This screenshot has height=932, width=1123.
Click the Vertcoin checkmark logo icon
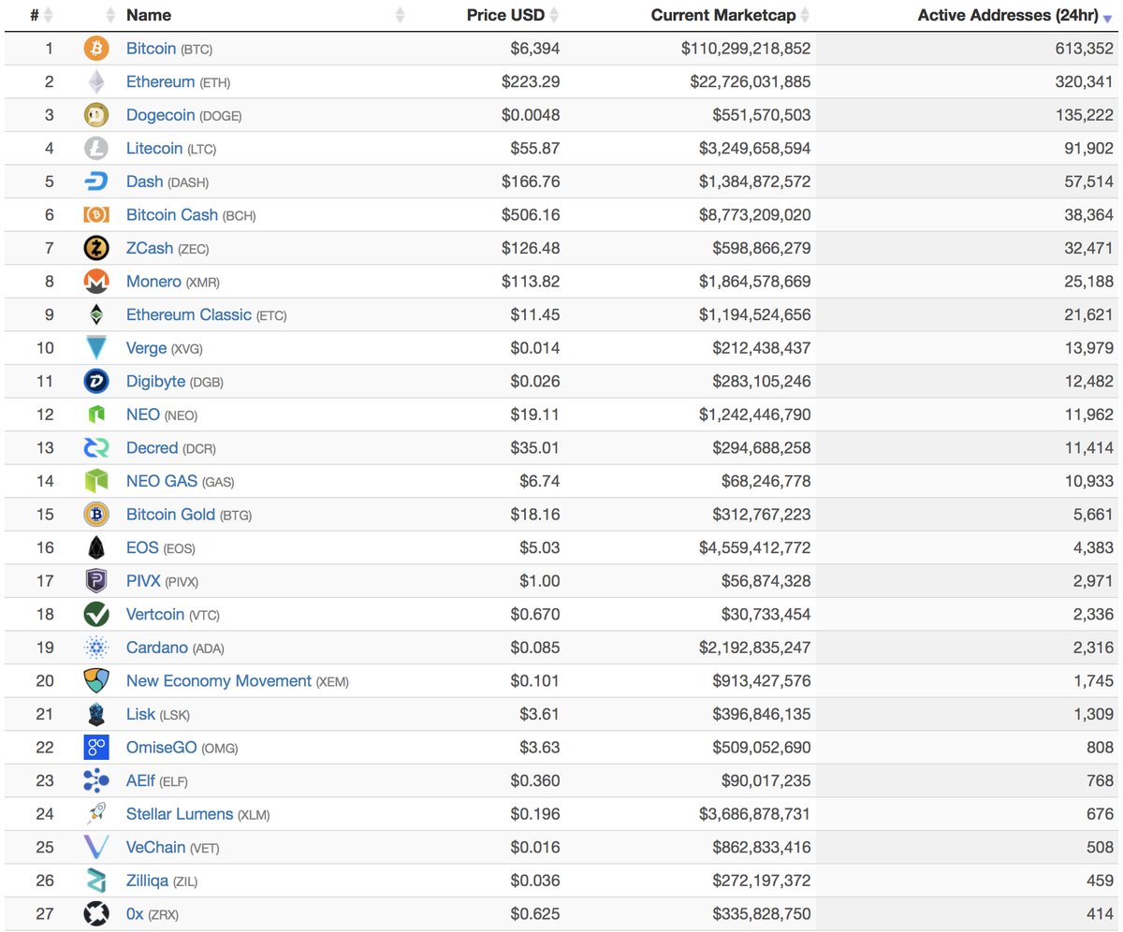click(96, 615)
